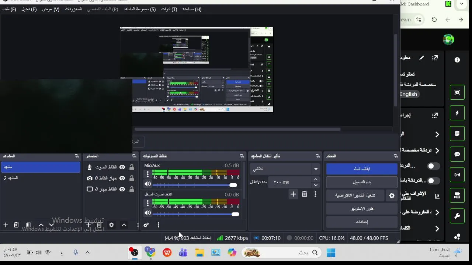Open the تلاشي transition type dropdown
This screenshot has height=265, width=472.
point(285,169)
